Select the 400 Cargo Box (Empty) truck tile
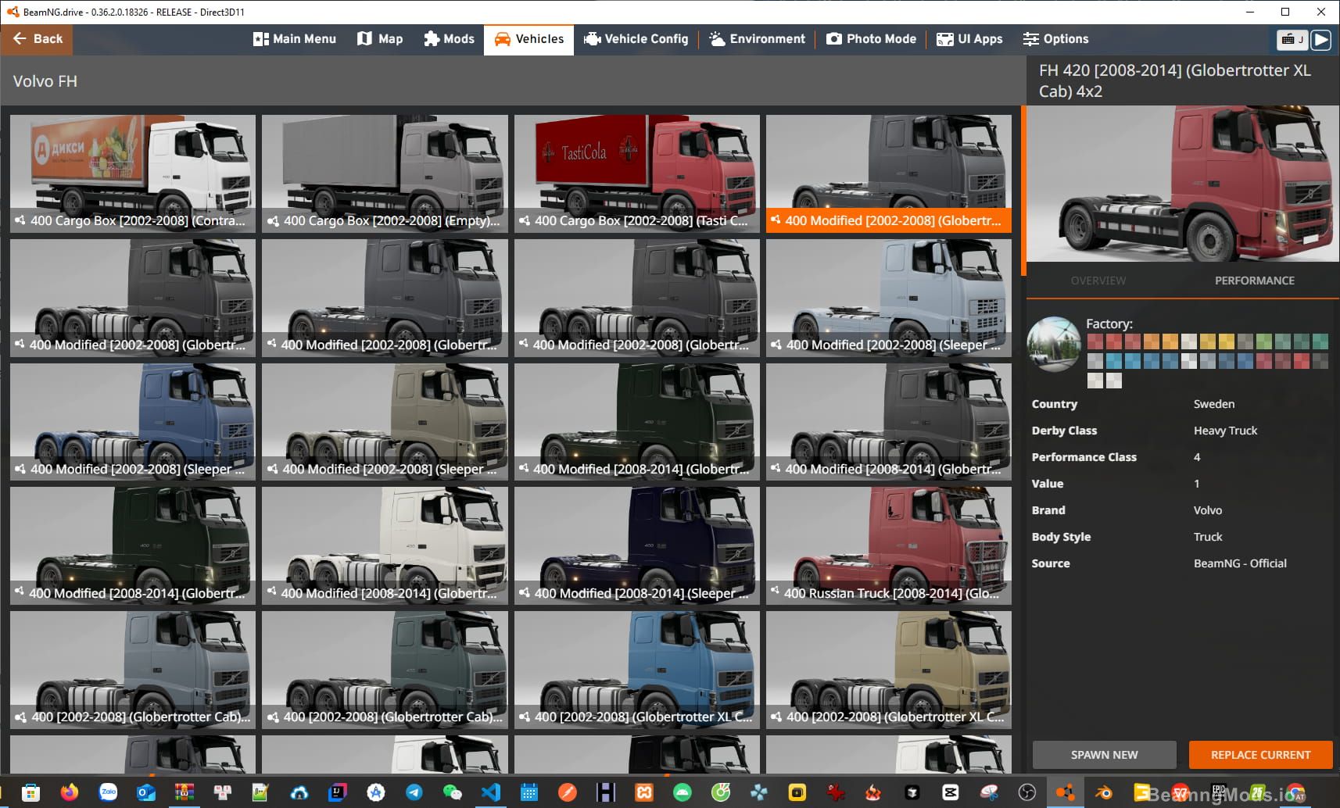This screenshot has height=808, width=1340. click(385, 173)
